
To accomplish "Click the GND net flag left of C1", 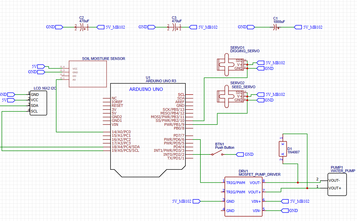I will pos(251,27).
